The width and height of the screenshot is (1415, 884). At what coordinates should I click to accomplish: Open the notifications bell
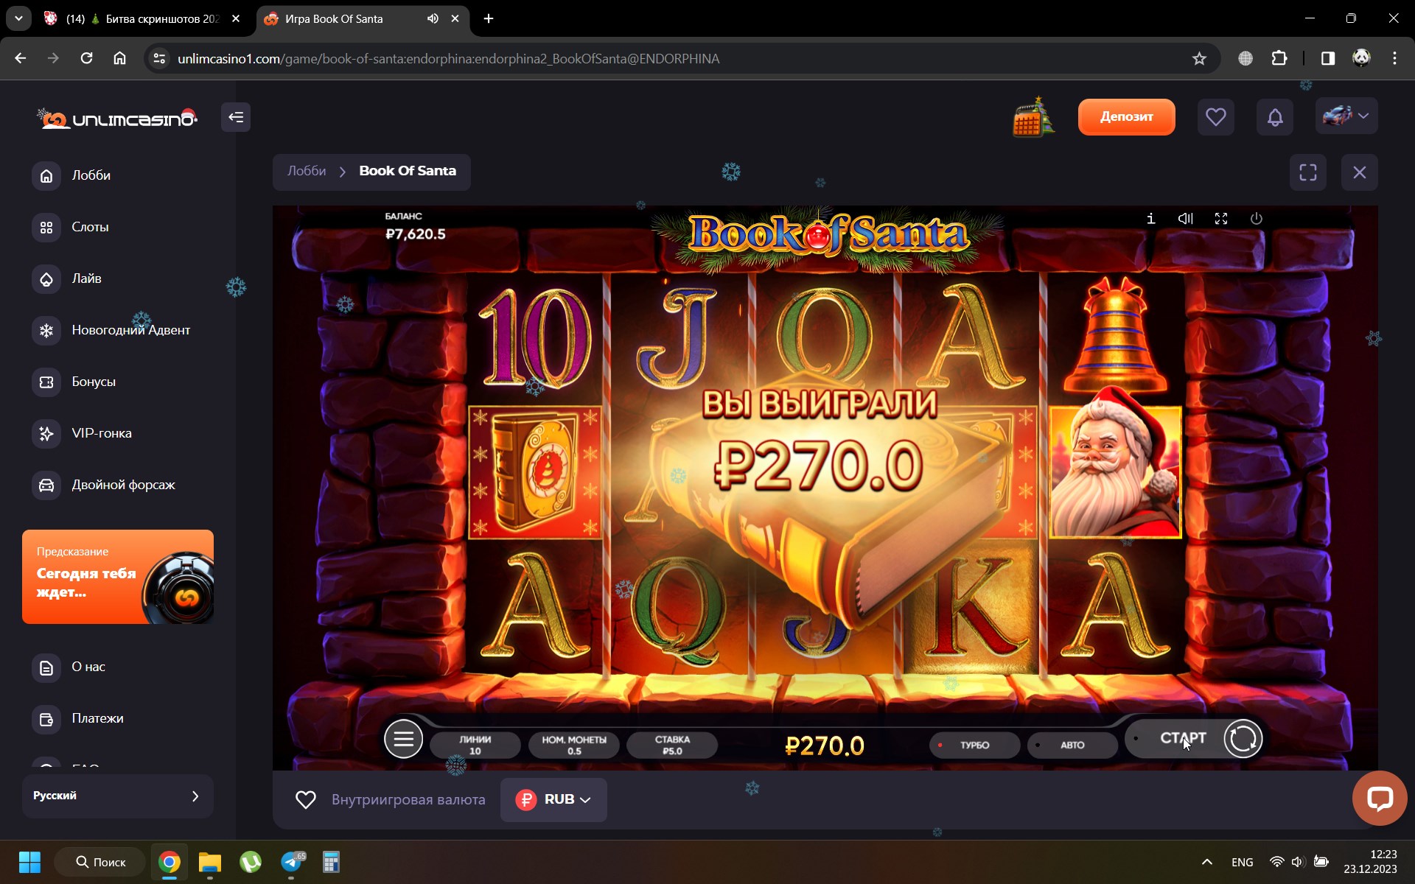click(1275, 117)
